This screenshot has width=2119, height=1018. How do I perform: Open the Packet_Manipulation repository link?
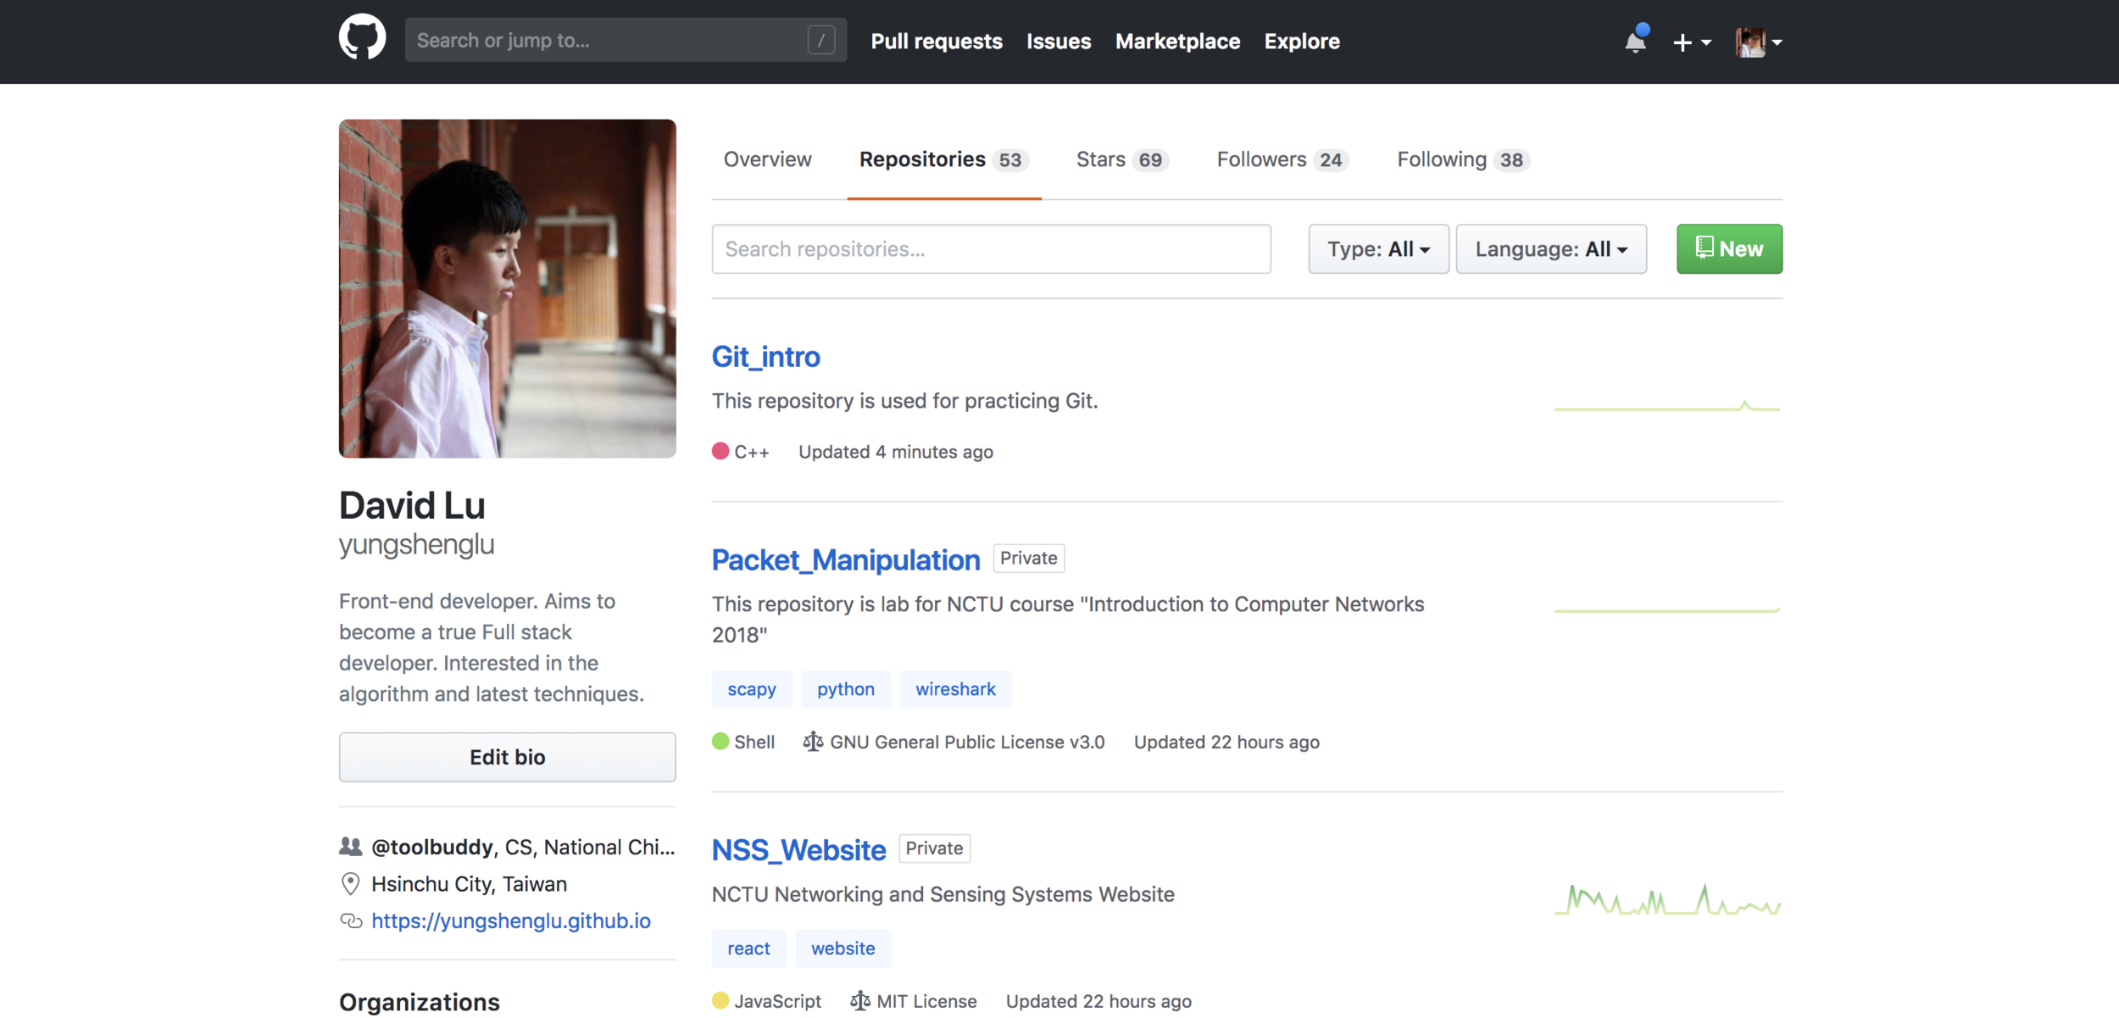click(x=845, y=560)
